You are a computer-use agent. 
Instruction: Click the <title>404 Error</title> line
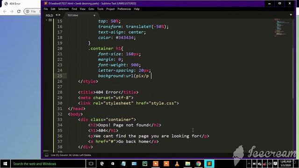tap(108, 92)
